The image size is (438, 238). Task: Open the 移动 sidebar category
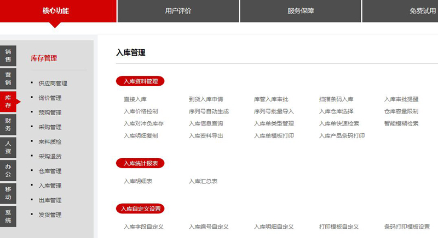point(8,194)
